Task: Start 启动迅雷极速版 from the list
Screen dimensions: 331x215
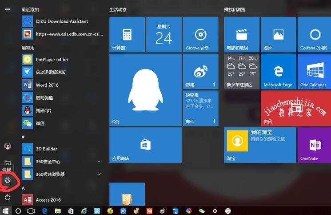Action: pos(63,72)
